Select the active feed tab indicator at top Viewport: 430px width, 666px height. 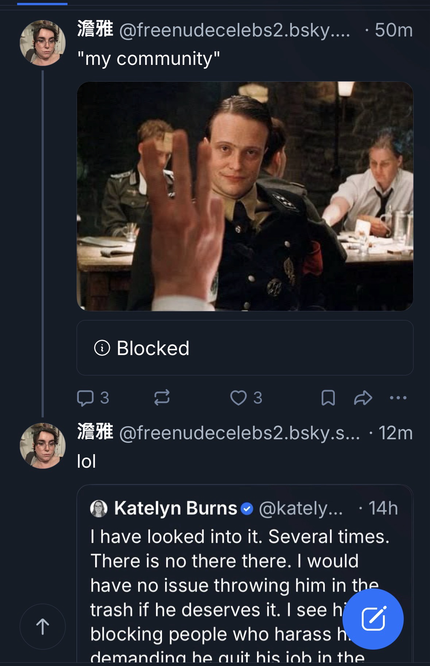[42, 4]
